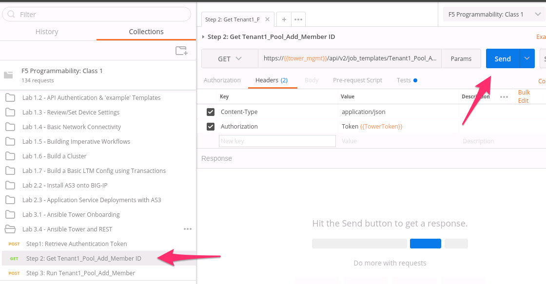
Task: Click the search magnifier icon in Filter
Action: pos(11,14)
